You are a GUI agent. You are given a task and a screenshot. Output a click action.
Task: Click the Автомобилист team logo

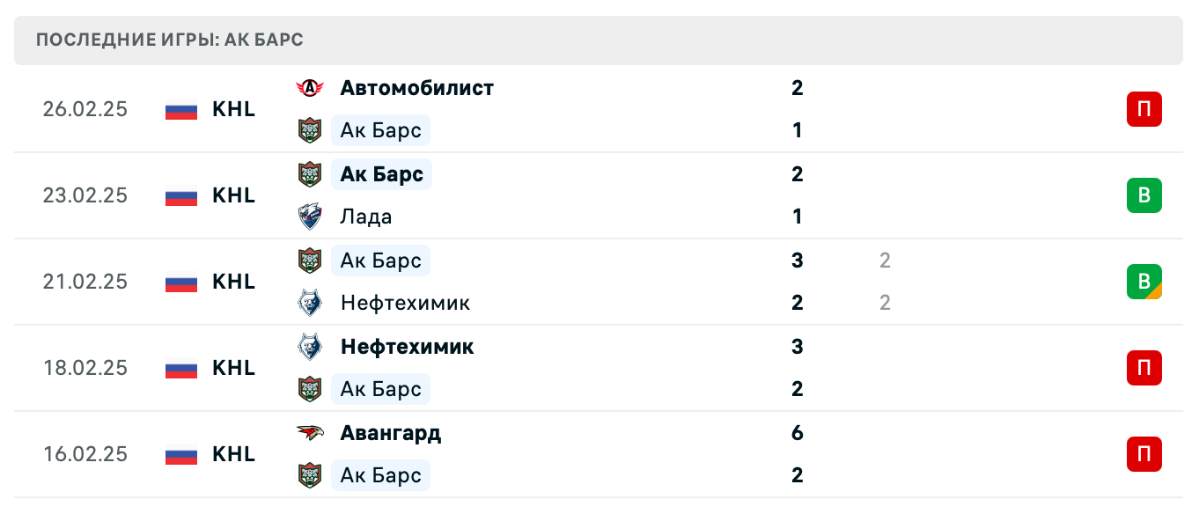pyautogui.click(x=311, y=88)
